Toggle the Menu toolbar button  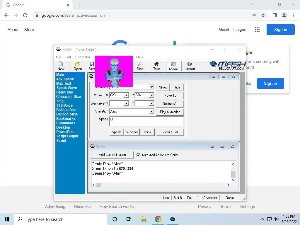(173, 66)
